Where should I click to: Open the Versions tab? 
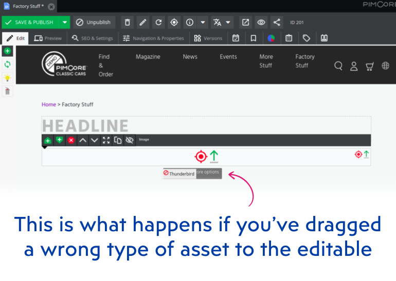coord(208,38)
